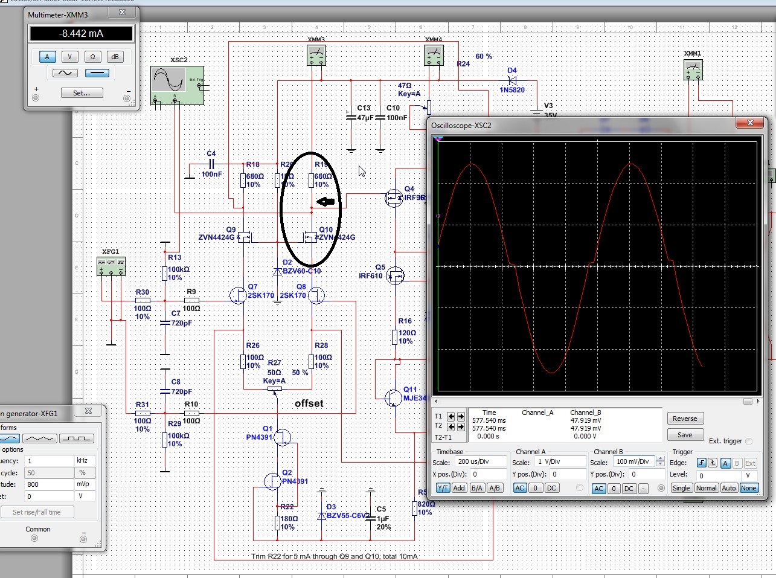The width and height of the screenshot is (776, 578).
Task: Choose DC straight-line mode on multimeter
Action: click(x=97, y=73)
